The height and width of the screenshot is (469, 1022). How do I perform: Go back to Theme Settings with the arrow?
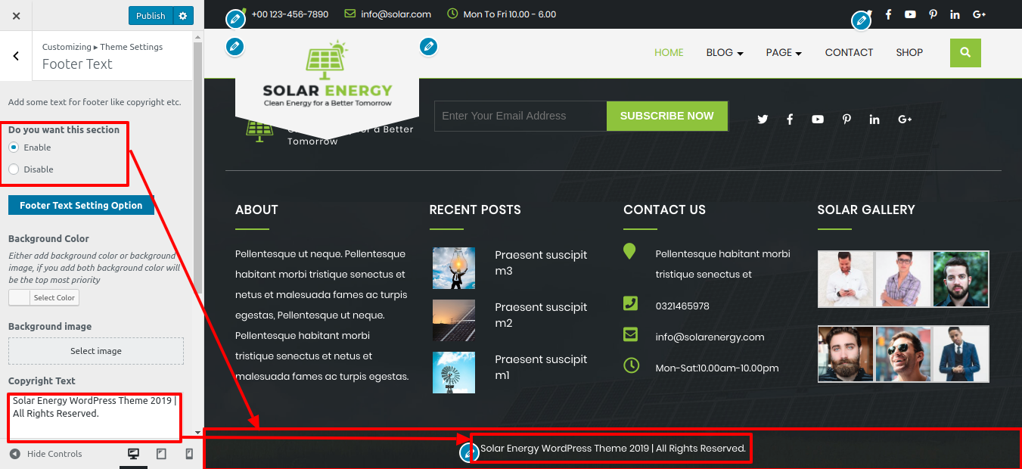[x=16, y=56]
